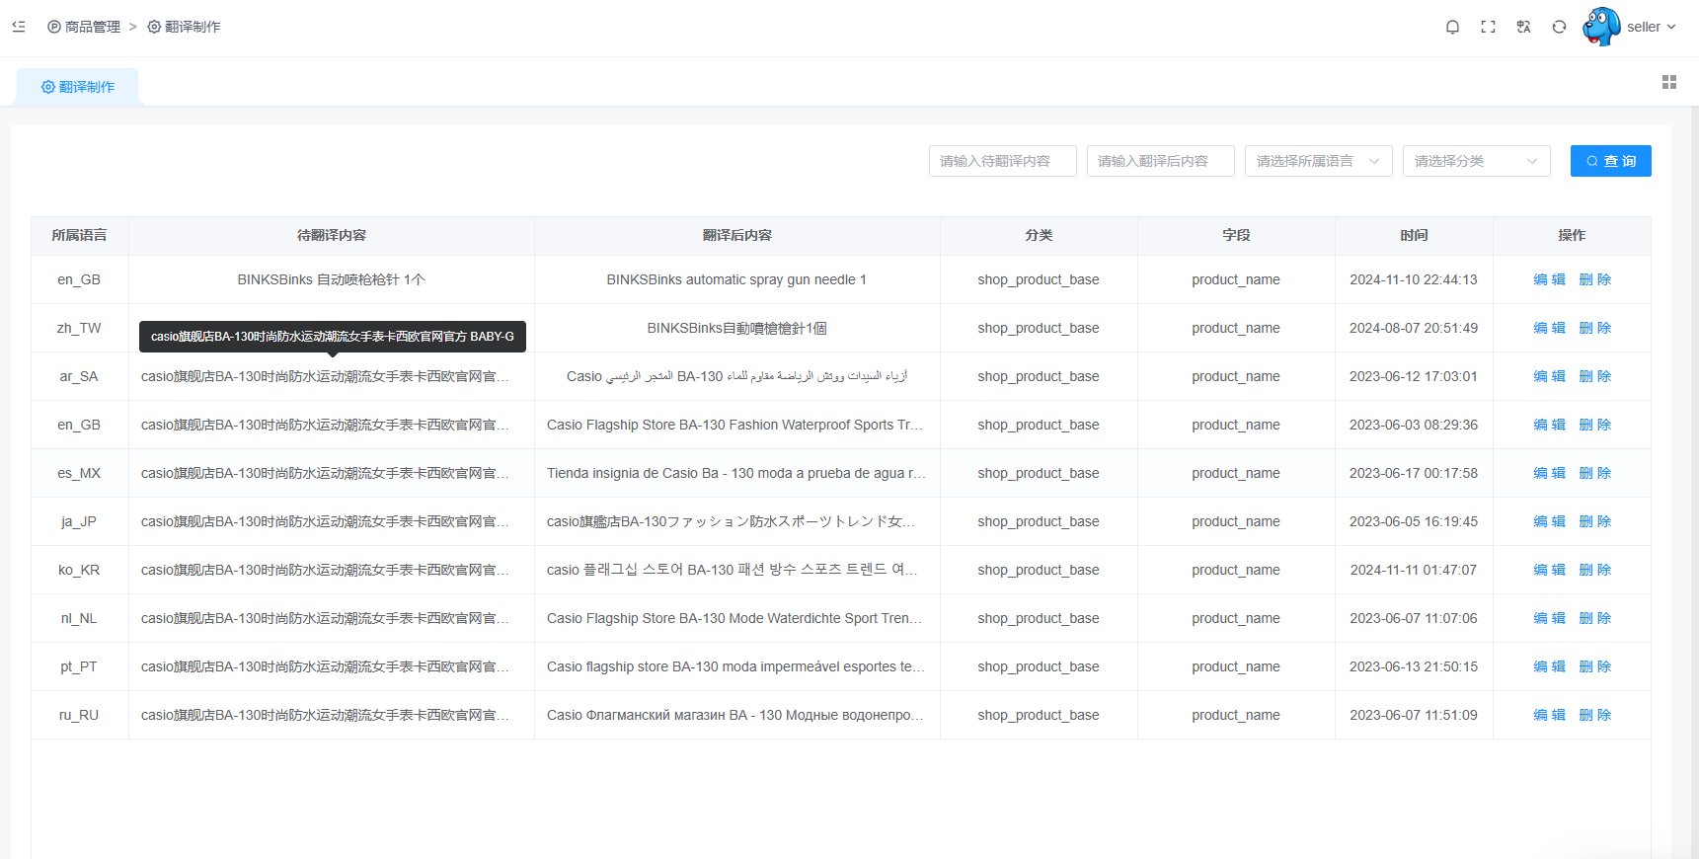This screenshot has width=1699, height=859.
Task: Focus the 请输入待翻译内容 input field
Action: pyautogui.click(x=1002, y=161)
